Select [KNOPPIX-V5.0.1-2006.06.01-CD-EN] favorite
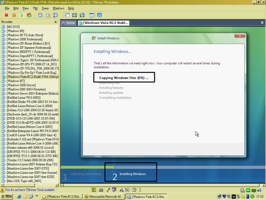 (x=31, y=152)
